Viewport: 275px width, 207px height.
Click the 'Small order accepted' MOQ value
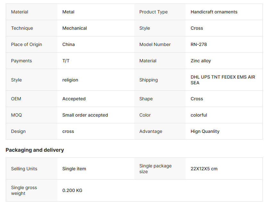point(85,115)
